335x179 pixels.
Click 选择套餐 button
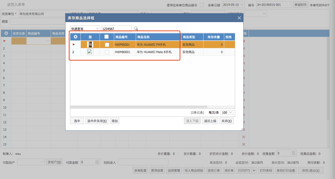point(174,171)
